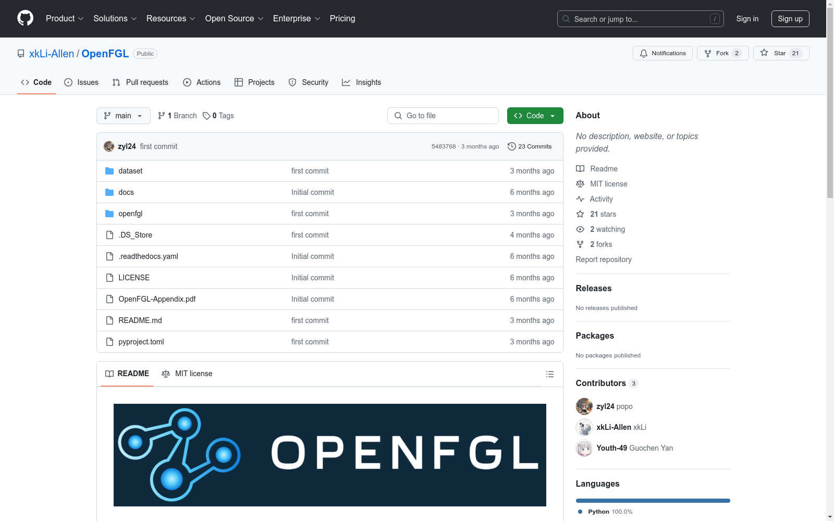834x521 pixels.
Task: Expand the Open Source menu
Action: [x=235, y=18]
